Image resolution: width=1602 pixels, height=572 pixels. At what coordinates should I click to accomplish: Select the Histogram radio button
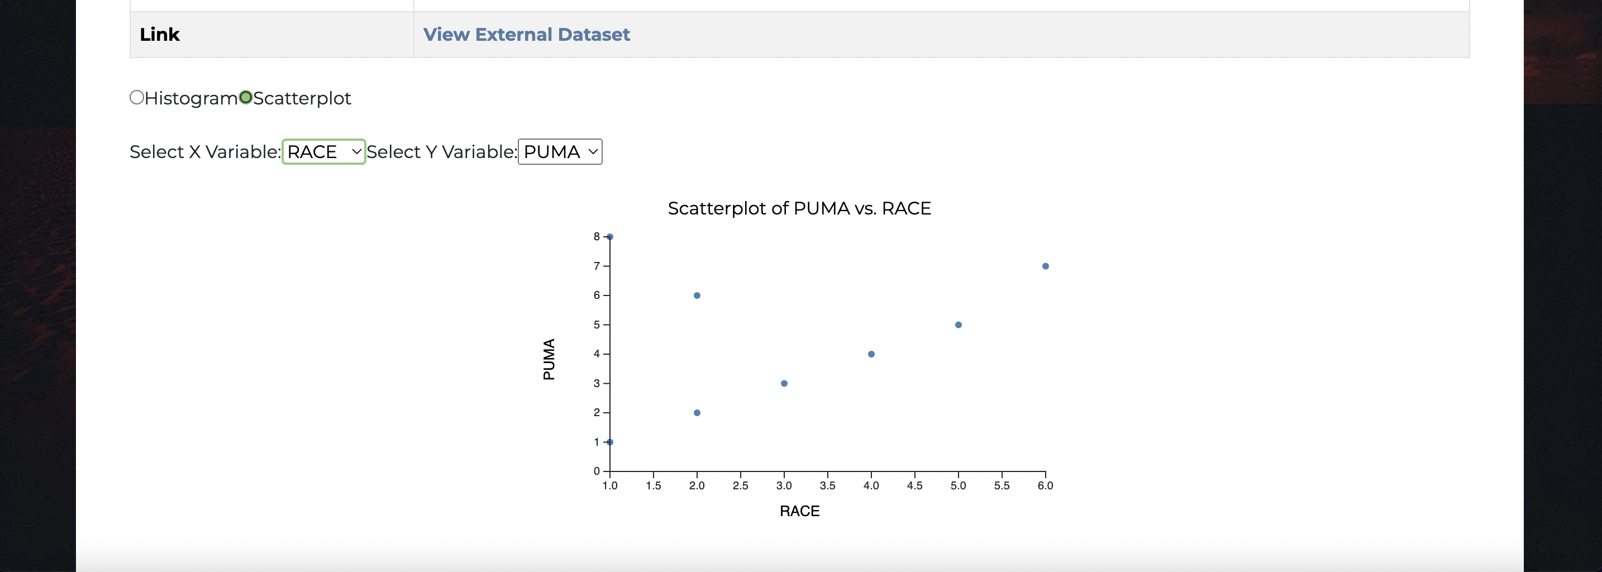pos(137,98)
